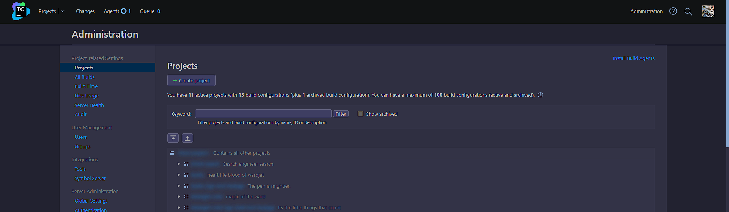Viewport: 729px width, 212px height.
Task: Click grid icon on 'magic of the ward' row
Action: [x=186, y=196]
